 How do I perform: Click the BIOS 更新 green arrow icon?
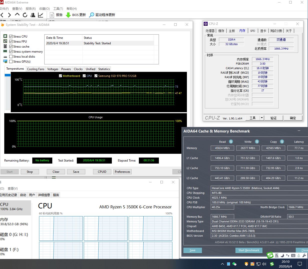tap(68, 15)
